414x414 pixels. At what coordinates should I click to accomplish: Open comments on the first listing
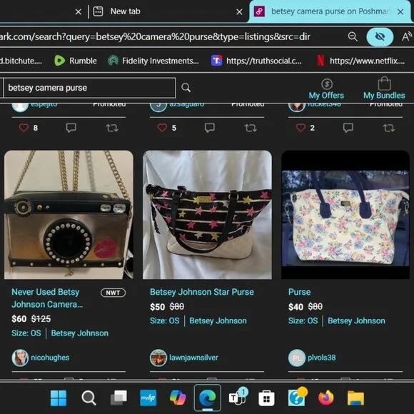point(71,128)
